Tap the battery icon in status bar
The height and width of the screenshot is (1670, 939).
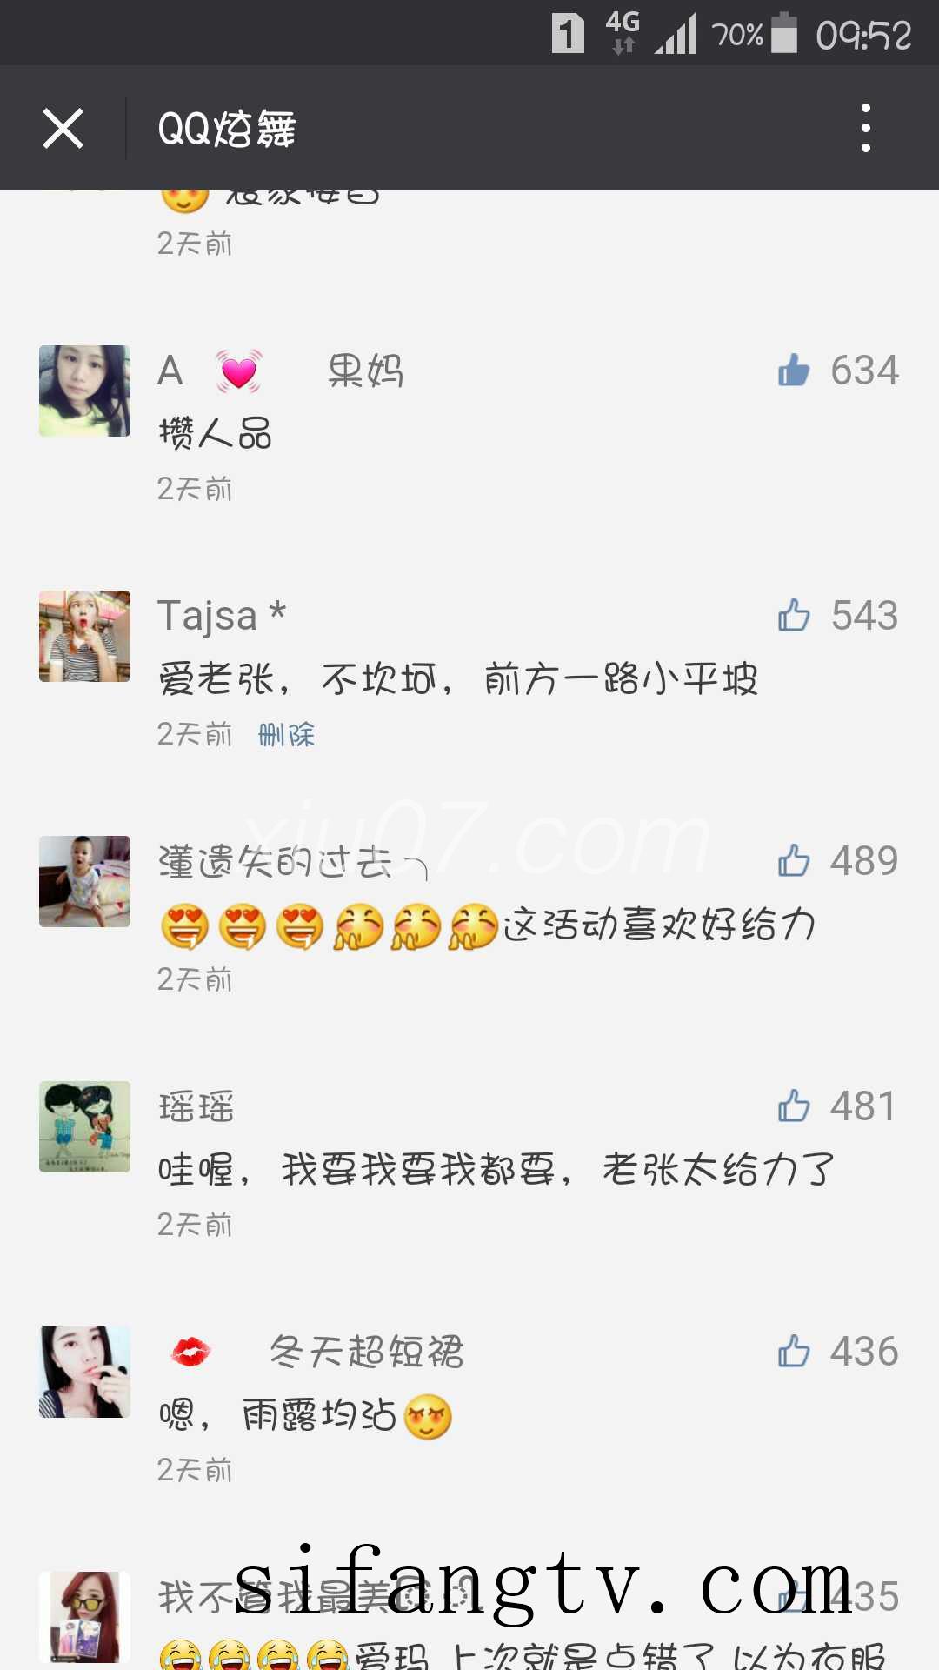click(x=783, y=34)
